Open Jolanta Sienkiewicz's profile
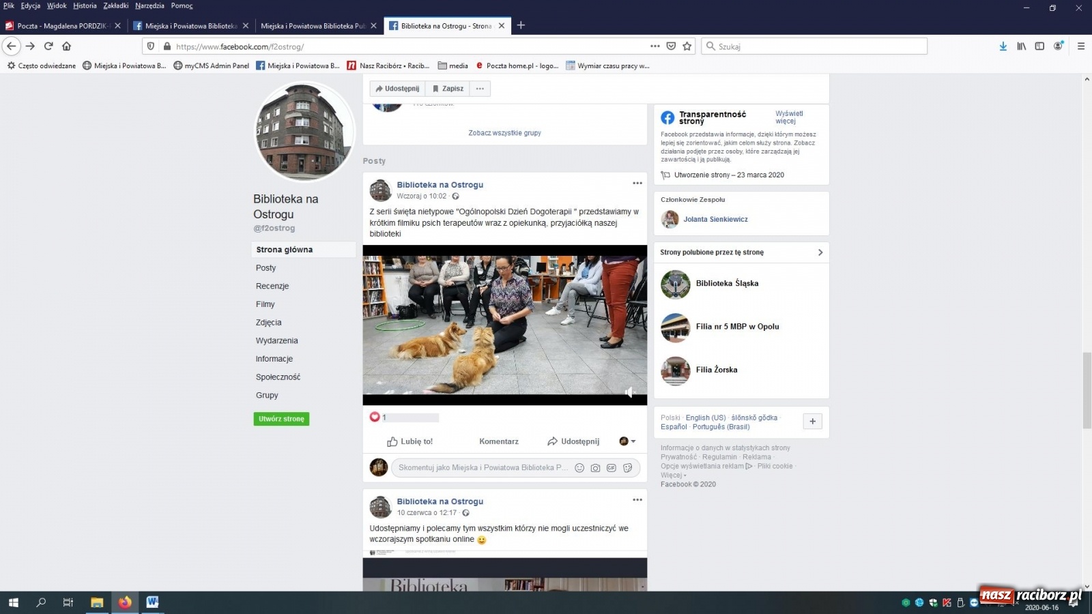 [x=716, y=219]
